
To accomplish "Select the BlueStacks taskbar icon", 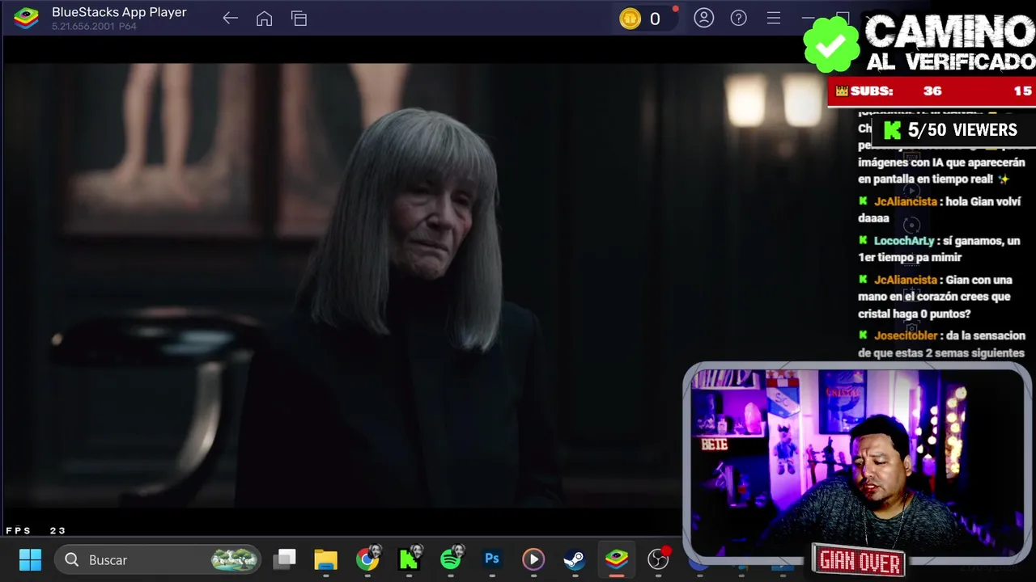I will pos(617,559).
